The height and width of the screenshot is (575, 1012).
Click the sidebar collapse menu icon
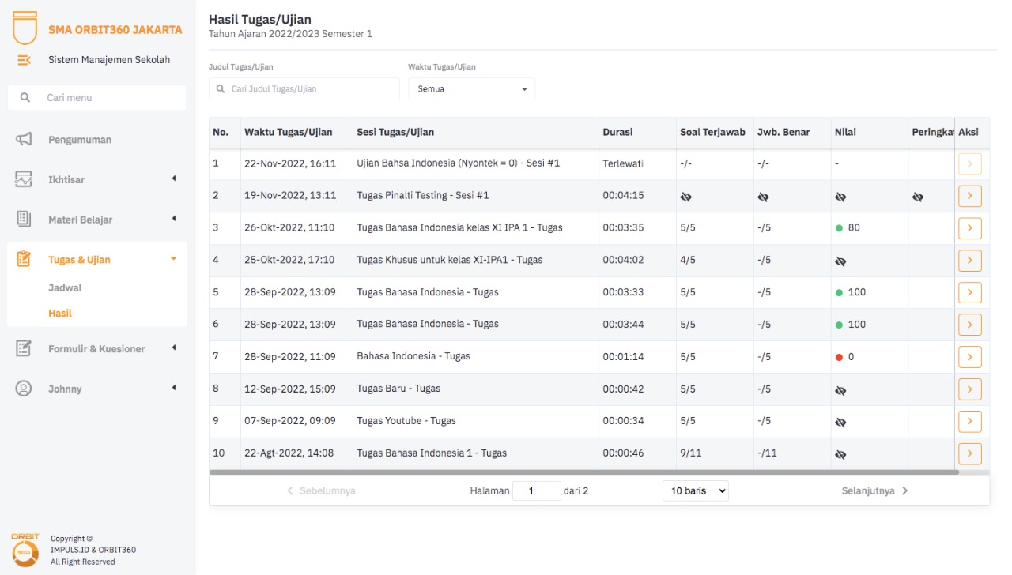pos(25,60)
